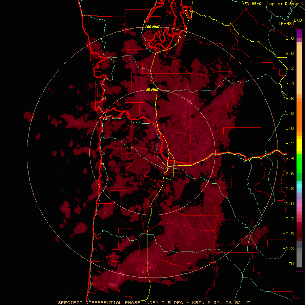
Task: Click the yellow segment of the color scale
Action: pyautogui.click(x=299, y=145)
